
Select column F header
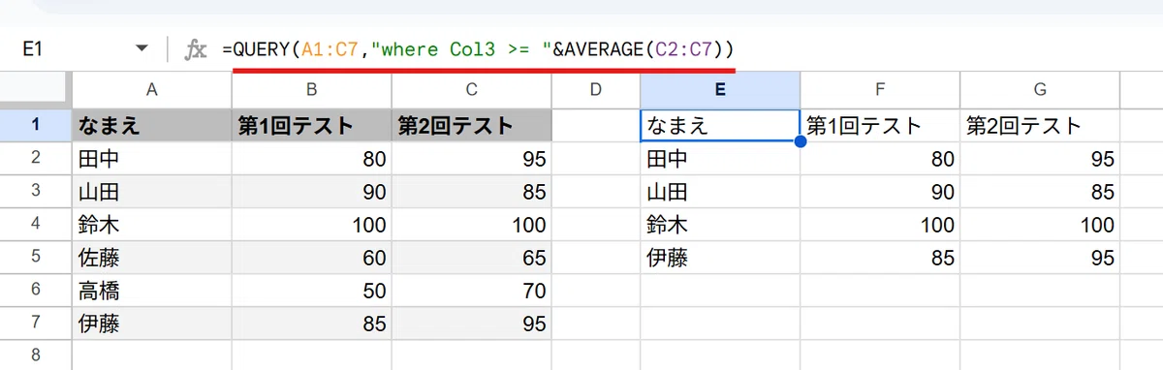pos(880,90)
